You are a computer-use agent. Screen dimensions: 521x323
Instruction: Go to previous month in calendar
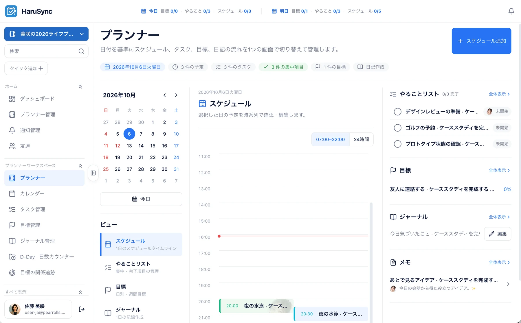pyautogui.click(x=164, y=95)
